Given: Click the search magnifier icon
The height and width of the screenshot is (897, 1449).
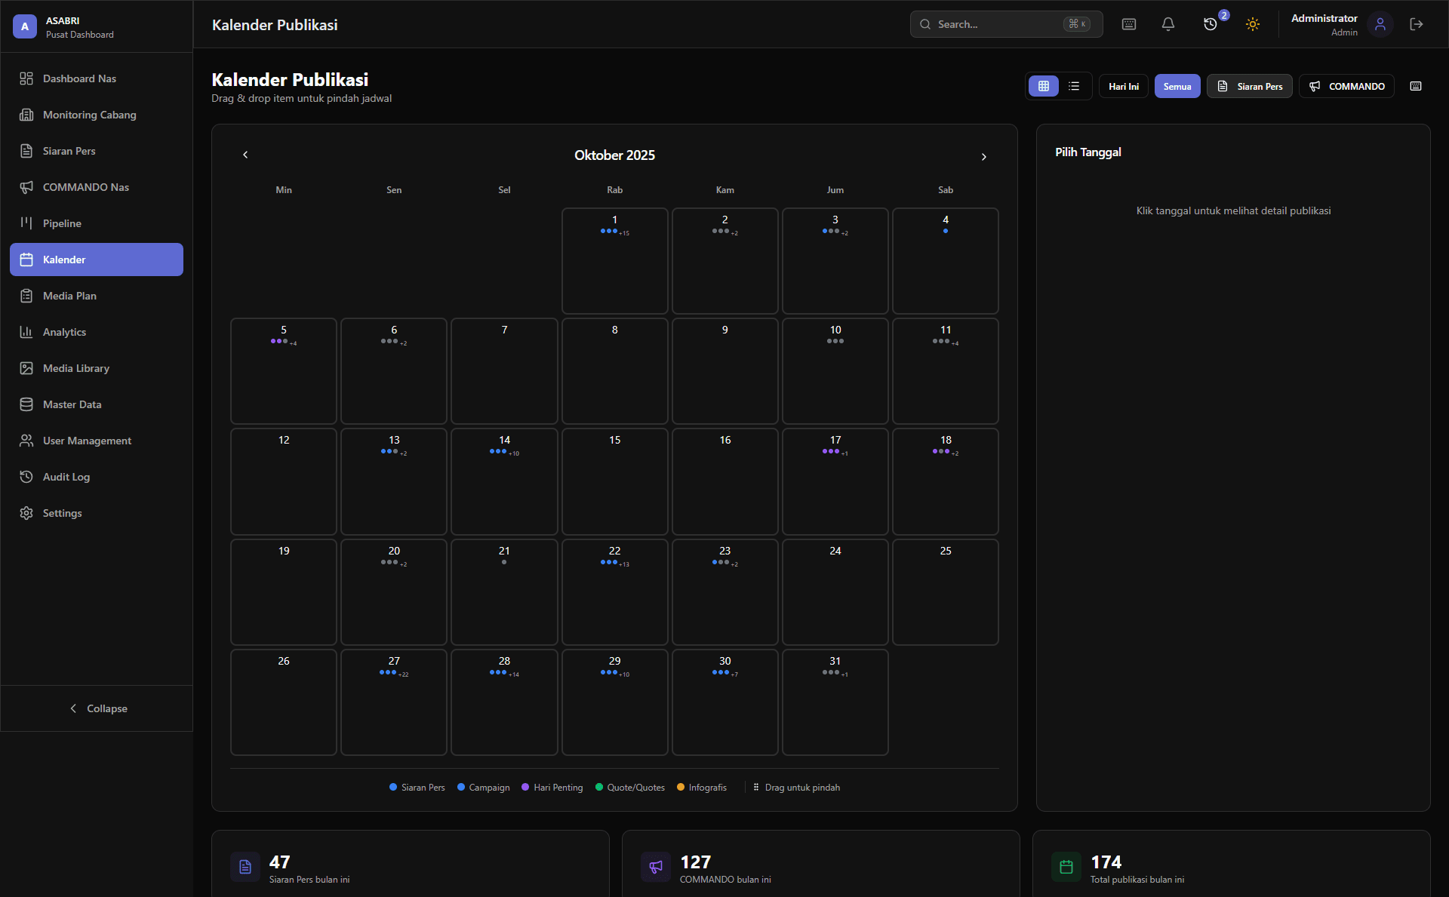Looking at the screenshot, I should pos(925,24).
